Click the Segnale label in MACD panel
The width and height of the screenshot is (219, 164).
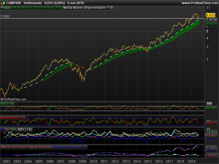[45, 147]
